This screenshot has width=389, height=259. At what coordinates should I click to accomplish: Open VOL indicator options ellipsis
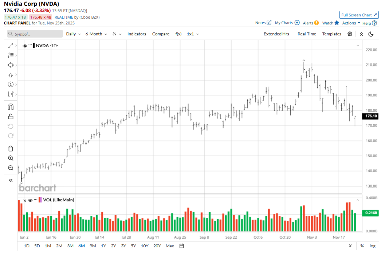(x=36, y=199)
